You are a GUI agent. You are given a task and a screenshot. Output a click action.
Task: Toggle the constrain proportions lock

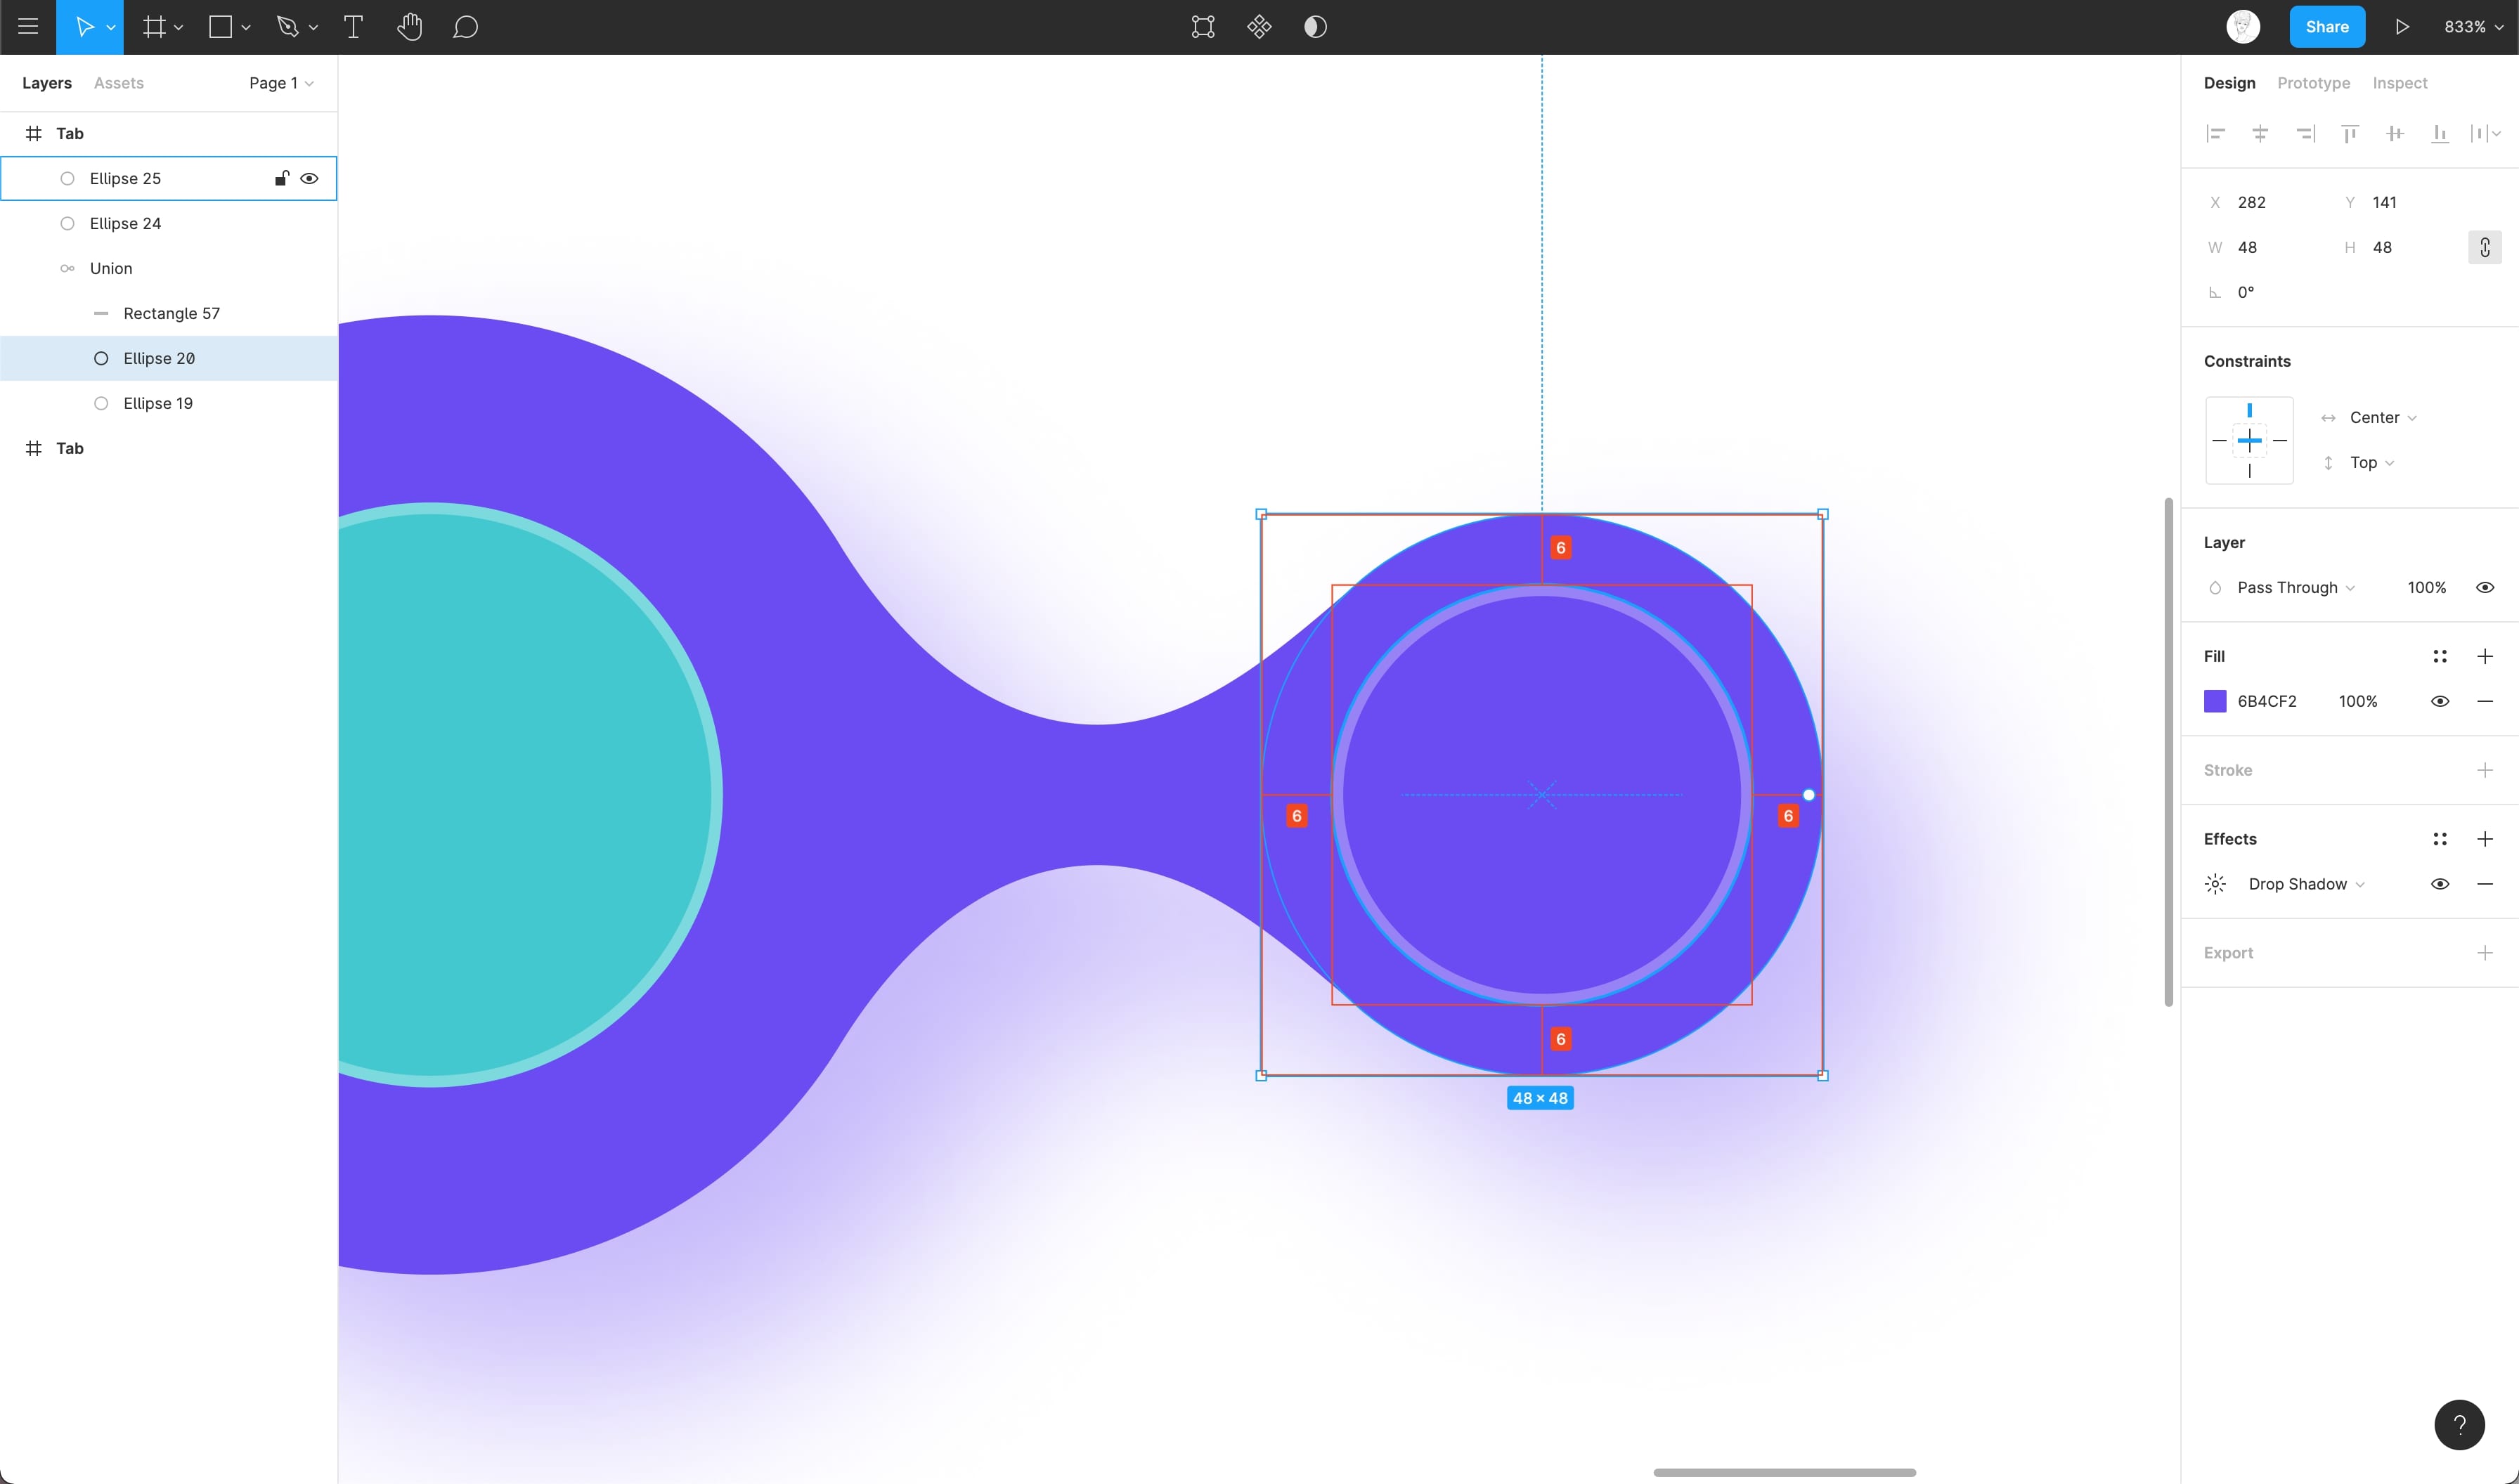tap(2484, 247)
